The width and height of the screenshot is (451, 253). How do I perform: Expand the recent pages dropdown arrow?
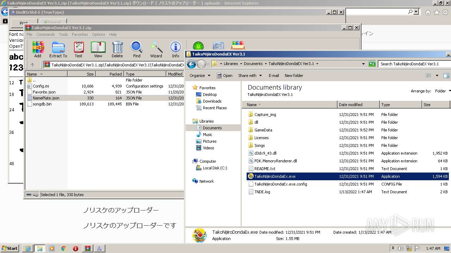208,64
